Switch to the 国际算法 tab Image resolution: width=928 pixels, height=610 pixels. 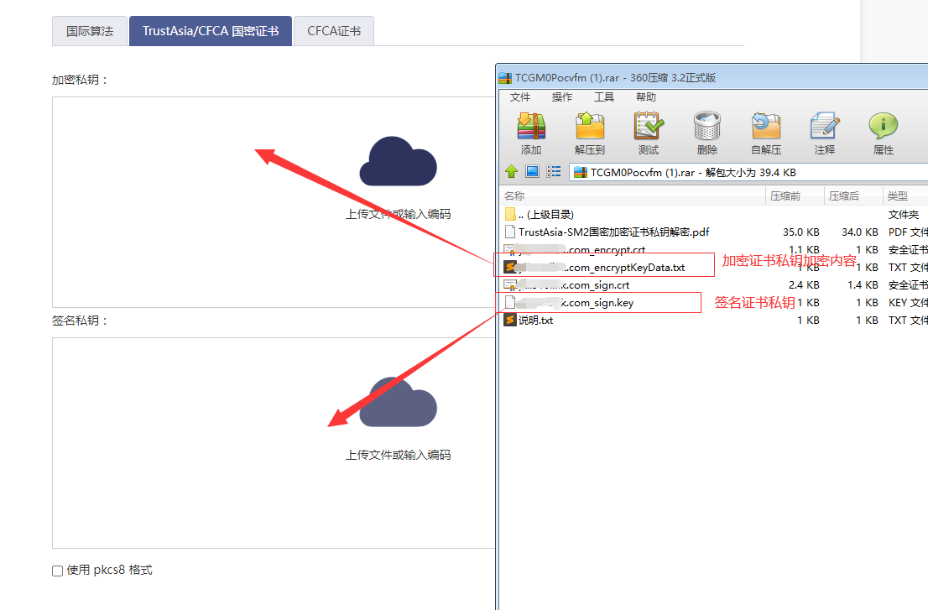pos(90,31)
